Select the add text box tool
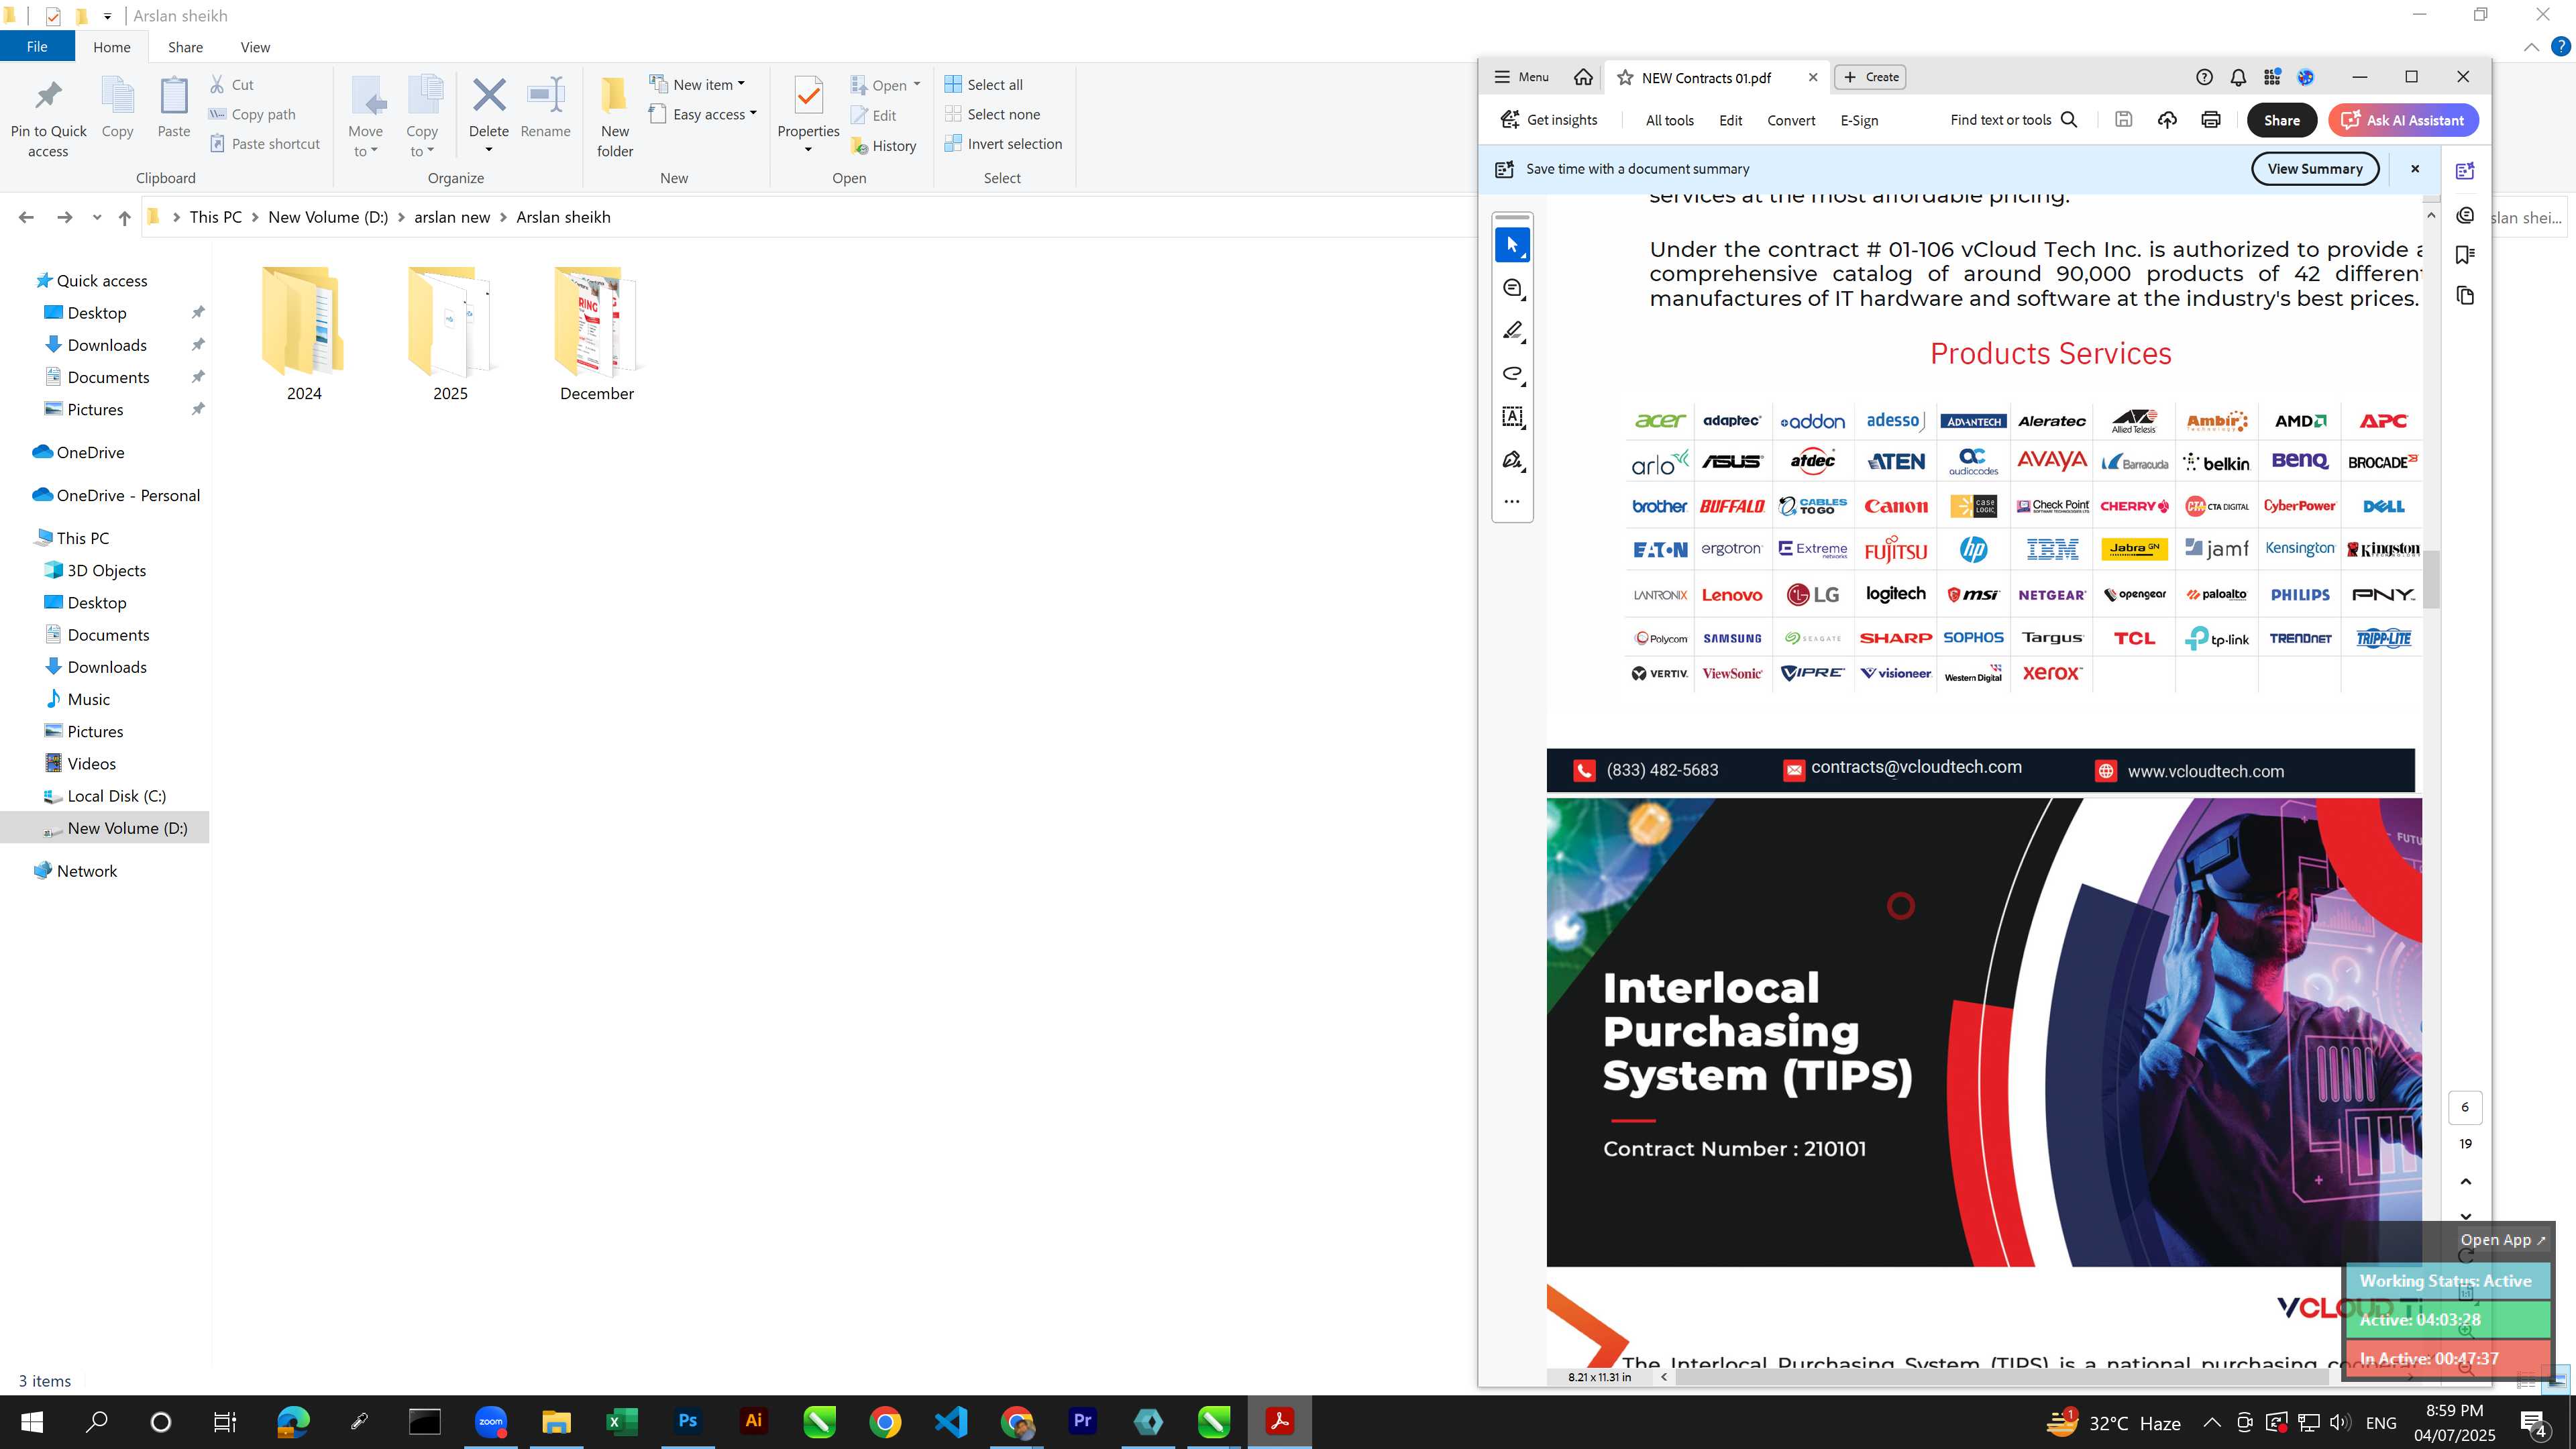The image size is (2576, 1449). tap(1512, 417)
